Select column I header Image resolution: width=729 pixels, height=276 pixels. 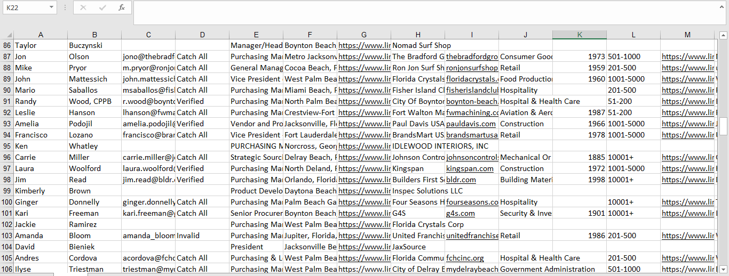click(472, 35)
